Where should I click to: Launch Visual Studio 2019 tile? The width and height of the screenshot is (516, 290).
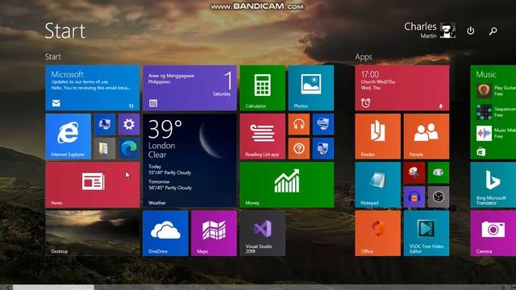click(x=262, y=234)
